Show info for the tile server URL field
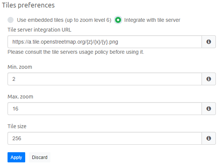 (x=209, y=42)
